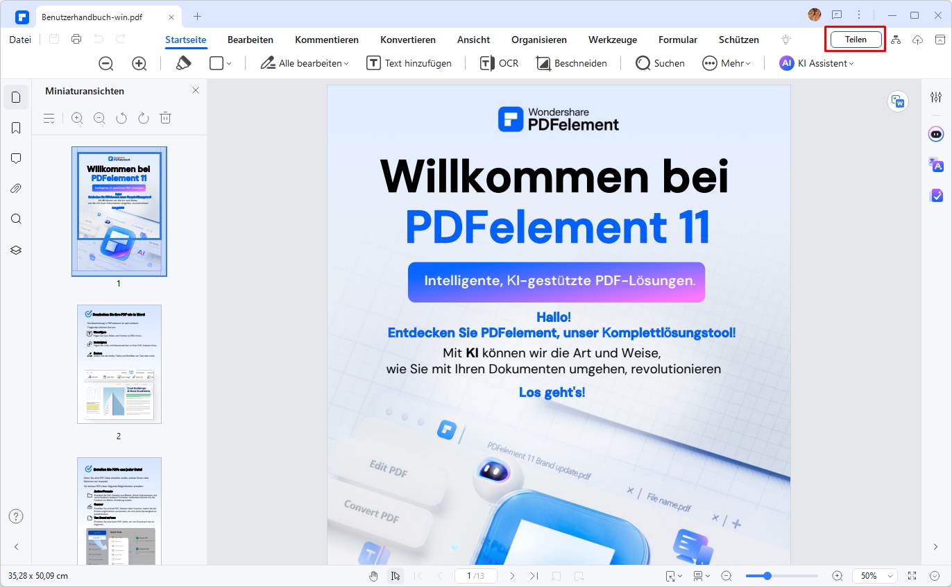Expand the circled chevron at status bar end
The height and width of the screenshot is (587, 952).
point(935,576)
